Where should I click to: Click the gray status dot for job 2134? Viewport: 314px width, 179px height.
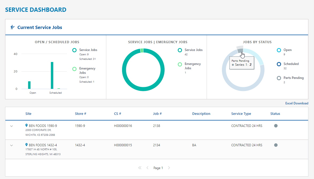pos(276,145)
